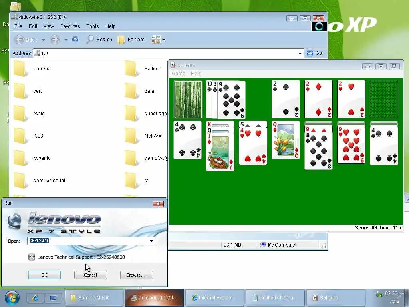Open the View menu in Explorer
This screenshot has height=307, width=409.
[48, 26]
